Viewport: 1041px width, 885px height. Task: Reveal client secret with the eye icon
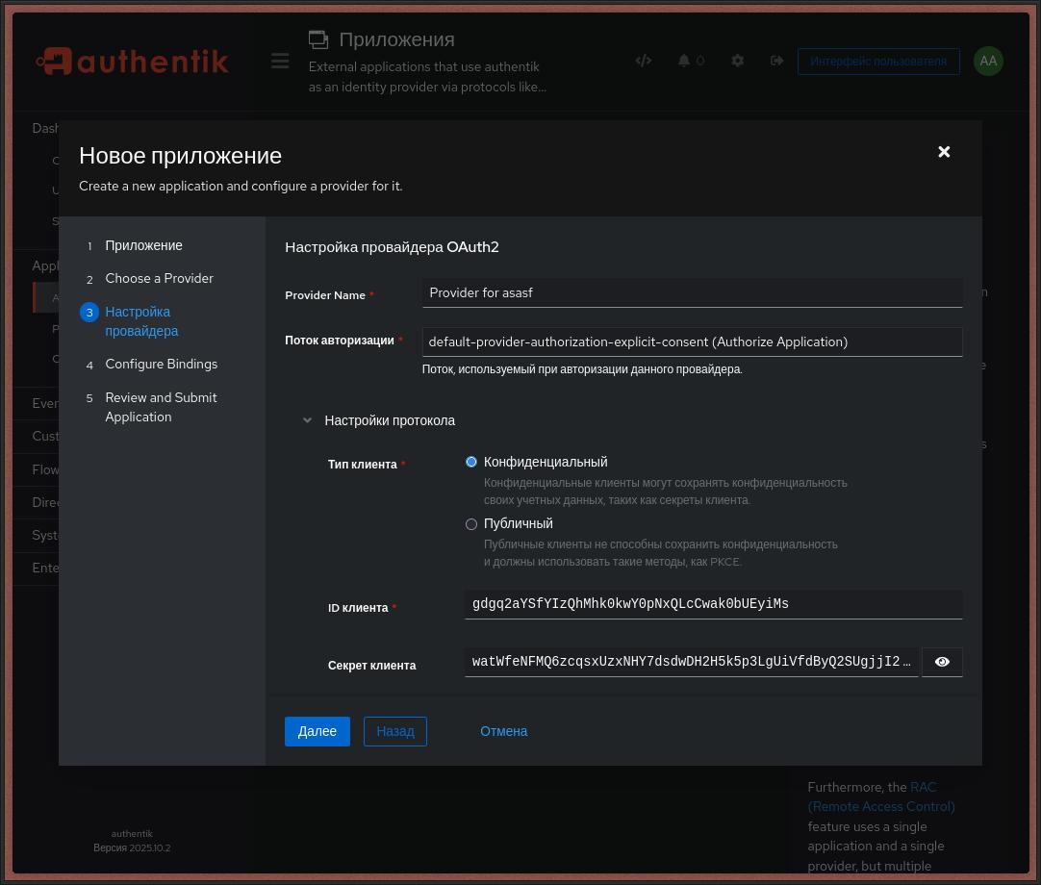point(942,662)
